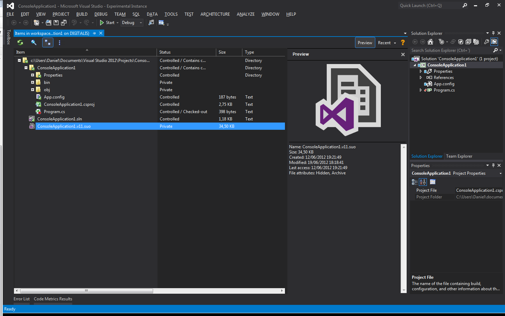This screenshot has width=505, height=316.
Task: Sort the list by the Type column
Action: click(264, 52)
